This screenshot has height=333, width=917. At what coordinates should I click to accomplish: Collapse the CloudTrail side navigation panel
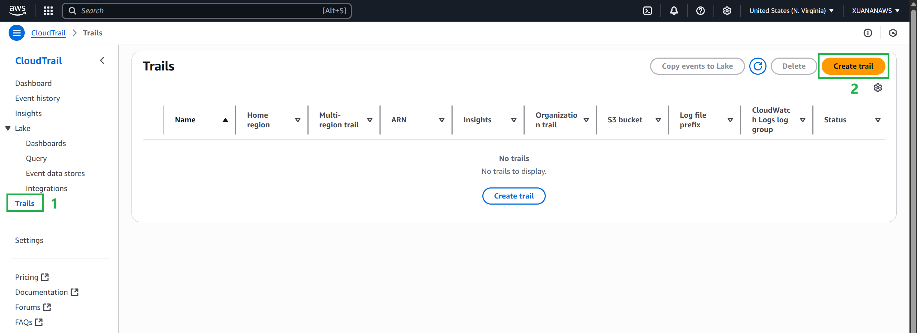pos(102,60)
